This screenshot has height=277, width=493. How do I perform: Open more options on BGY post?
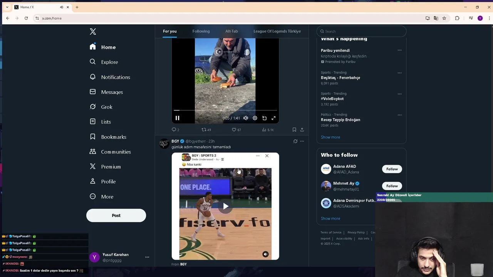(x=302, y=141)
